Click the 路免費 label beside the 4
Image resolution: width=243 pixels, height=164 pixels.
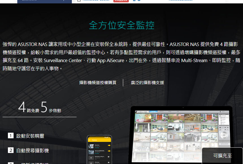pos(33,111)
